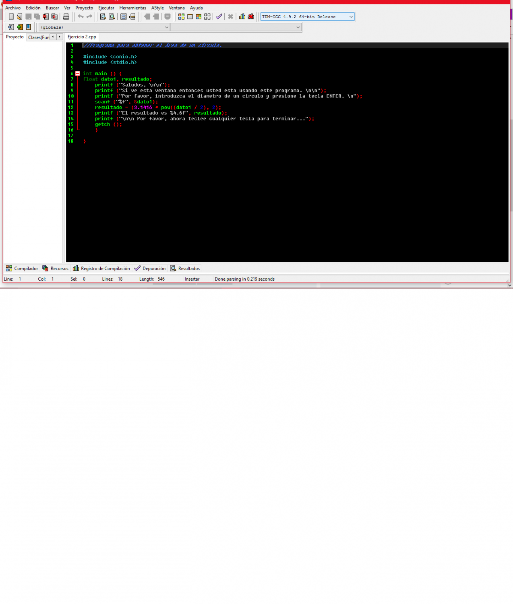Click the gray Stop execution X icon

231,17
